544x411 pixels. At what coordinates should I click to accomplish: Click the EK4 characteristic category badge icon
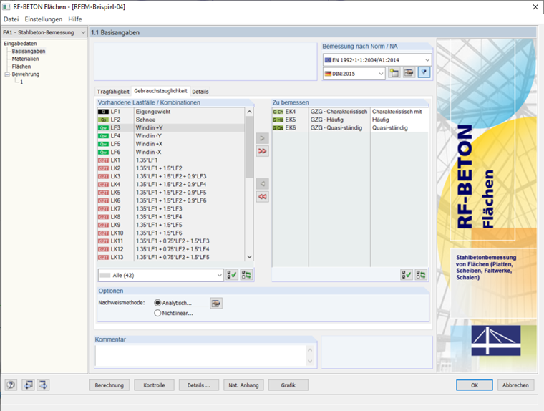[x=278, y=112]
